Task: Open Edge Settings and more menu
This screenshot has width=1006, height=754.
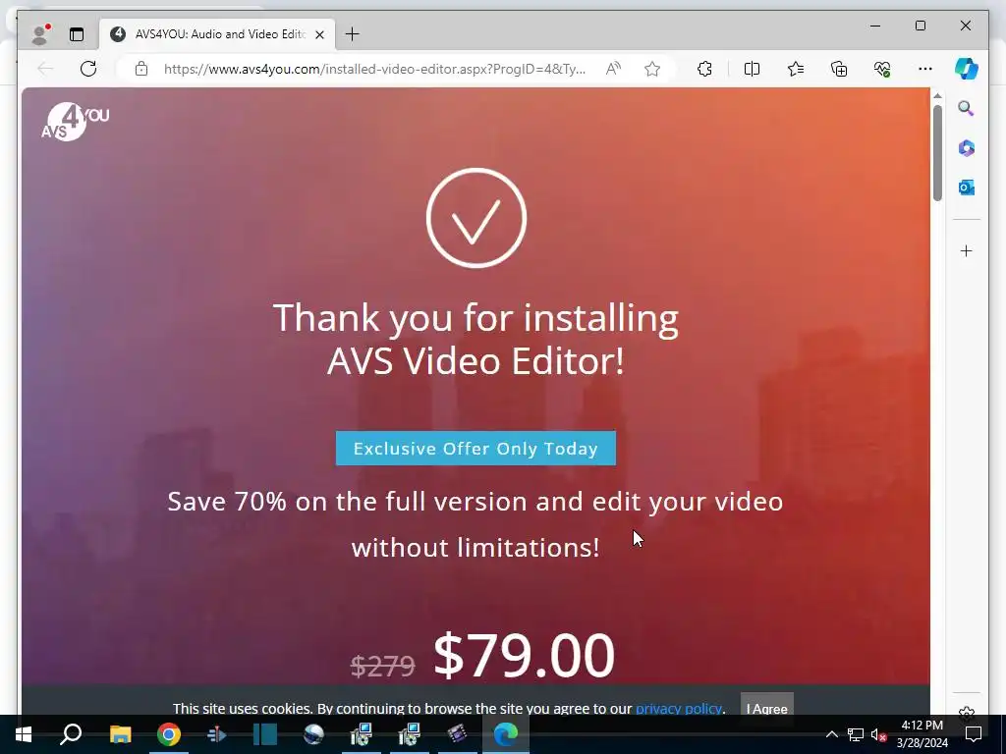Action: (x=925, y=69)
